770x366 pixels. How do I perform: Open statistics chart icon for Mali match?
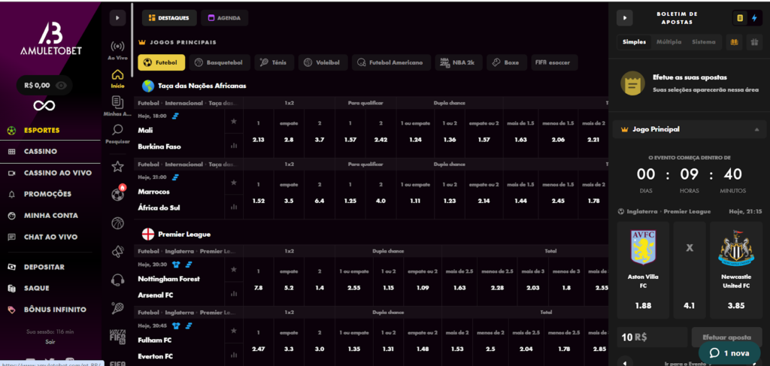coord(234,146)
